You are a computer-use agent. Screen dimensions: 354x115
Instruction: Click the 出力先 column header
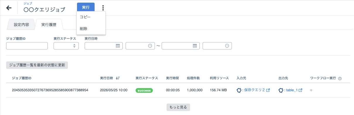(x=283, y=78)
